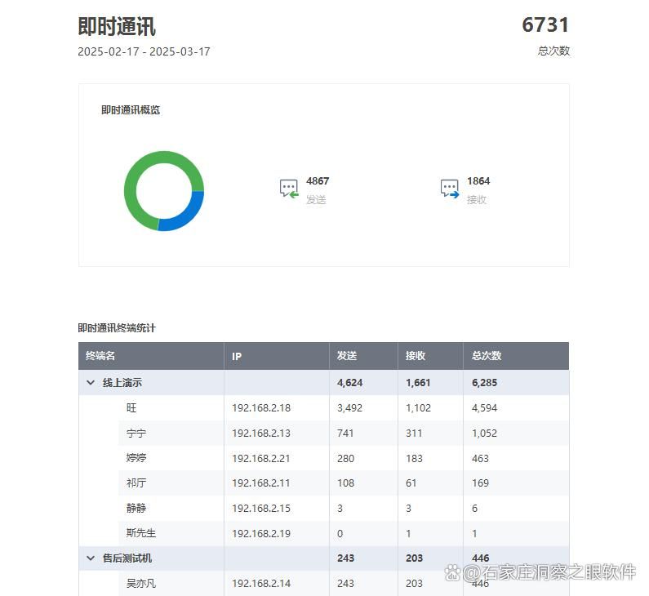Click IP address 192.168.2.19

(x=261, y=533)
